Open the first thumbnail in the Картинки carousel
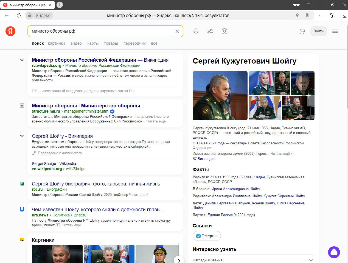This screenshot has height=263, width=348. pyautogui.click(x=57, y=254)
